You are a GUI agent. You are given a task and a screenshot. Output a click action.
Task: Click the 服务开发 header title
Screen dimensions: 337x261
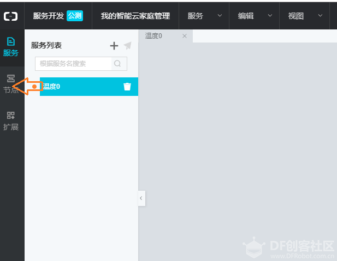coord(49,16)
